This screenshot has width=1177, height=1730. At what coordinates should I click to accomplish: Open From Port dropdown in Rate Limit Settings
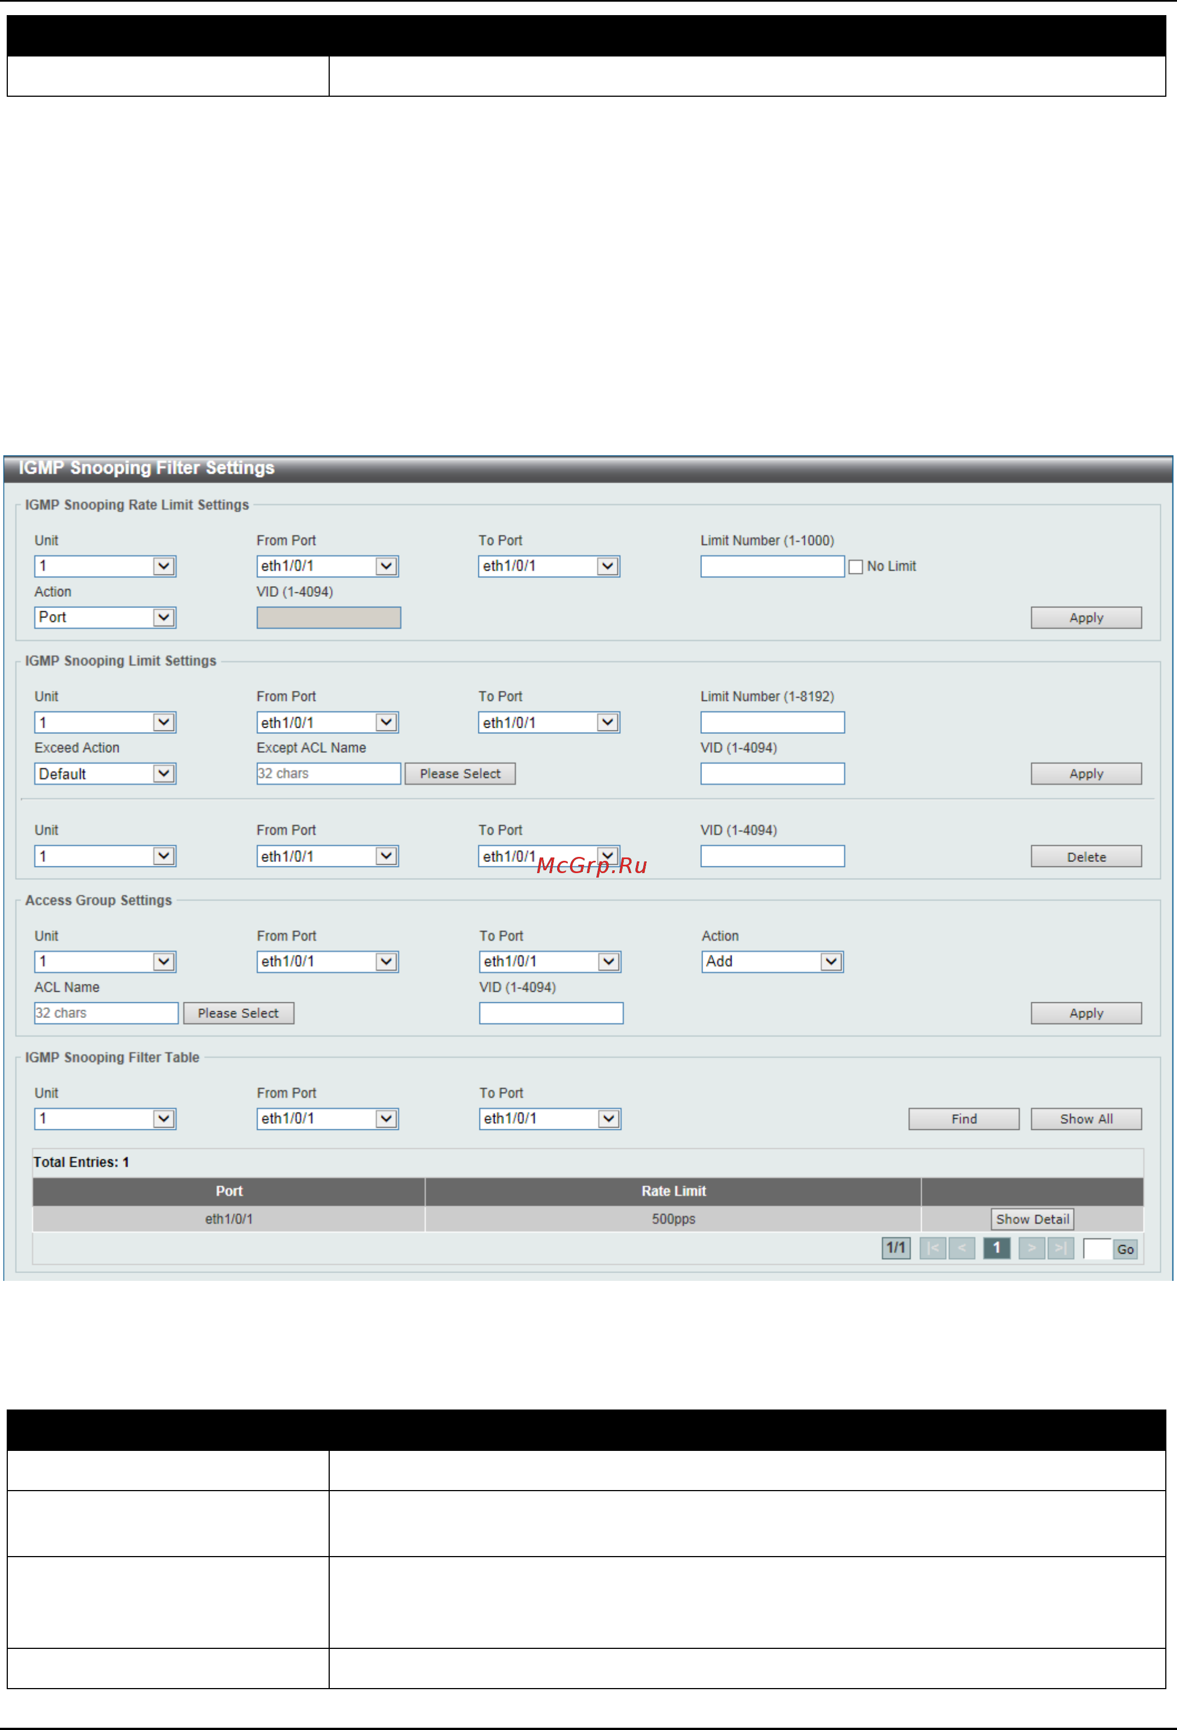pyautogui.click(x=328, y=565)
